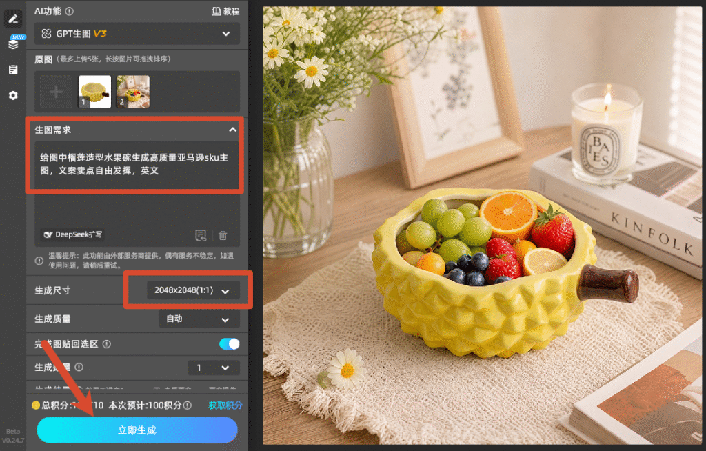Click the info icon beside 温馨提示
The width and height of the screenshot is (706, 451).
pyautogui.click(x=39, y=261)
